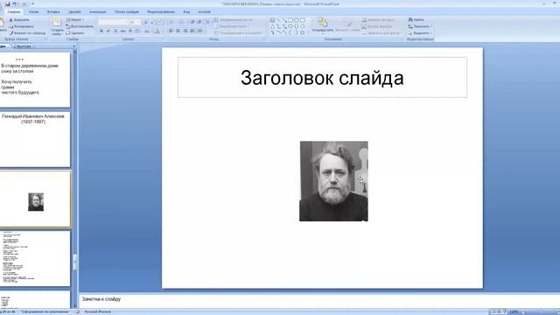Click Восстановить to reset the slide
Image resolution: width=560 pixels, height=315 pixels.
pos(80,26)
